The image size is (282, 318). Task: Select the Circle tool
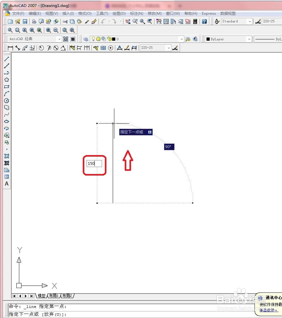point(7,101)
